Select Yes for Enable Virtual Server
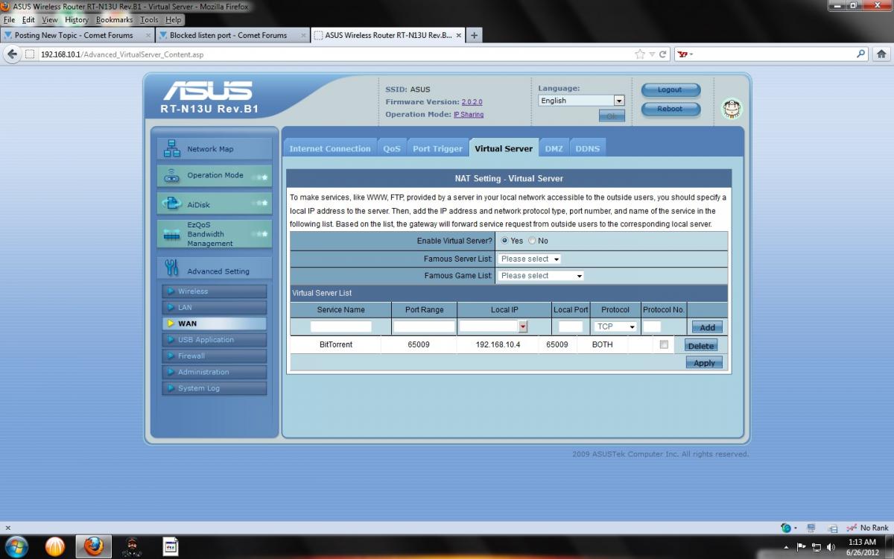The image size is (894, 559). tap(505, 241)
